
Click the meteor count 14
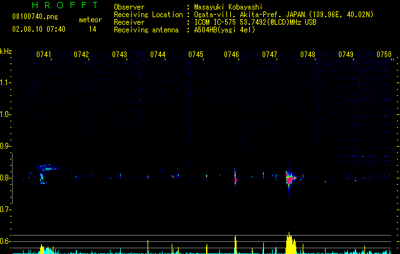tap(92, 29)
